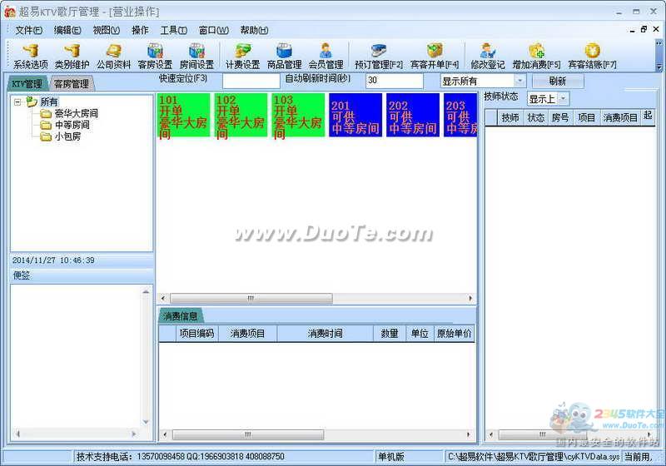Open 商品管理 product management icon
This screenshot has height=466, width=666.
(284, 56)
